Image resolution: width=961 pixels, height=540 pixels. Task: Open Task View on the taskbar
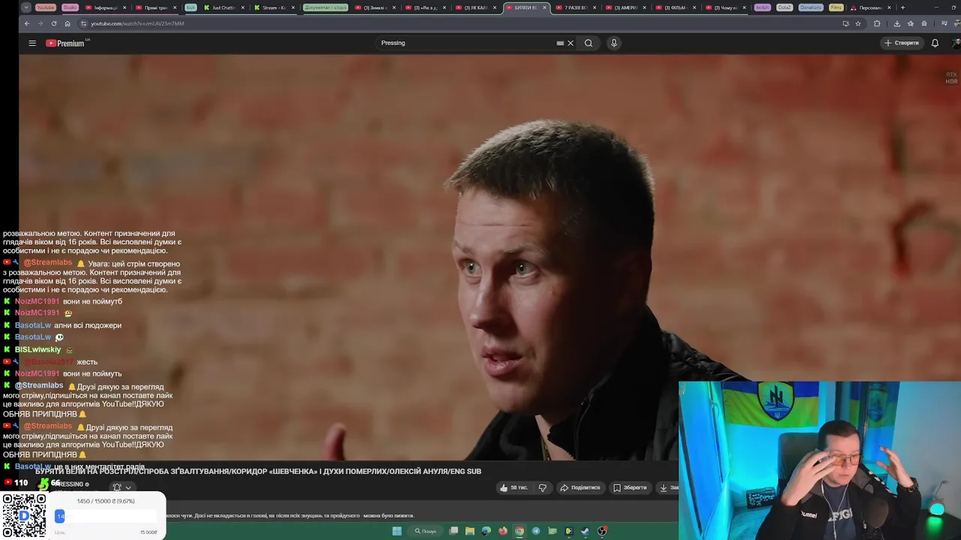[453, 531]
